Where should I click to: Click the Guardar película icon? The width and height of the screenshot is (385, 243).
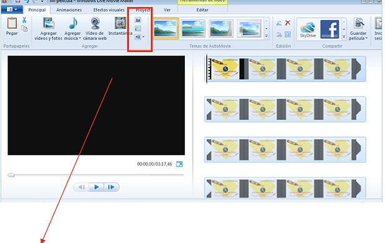[359, 23]
